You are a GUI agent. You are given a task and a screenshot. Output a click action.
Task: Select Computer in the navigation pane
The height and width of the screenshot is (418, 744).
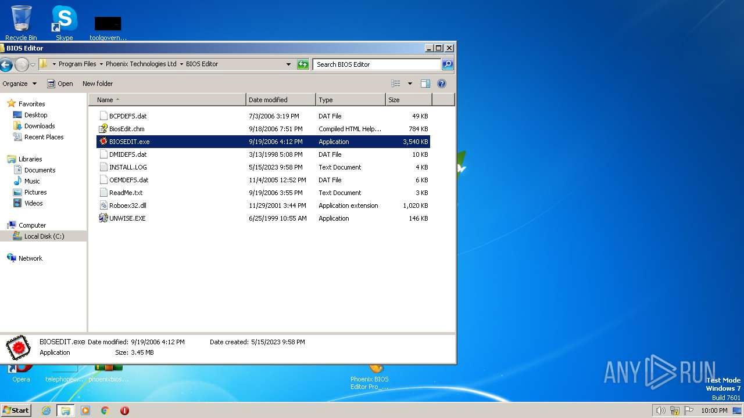(x=32, y=225)
